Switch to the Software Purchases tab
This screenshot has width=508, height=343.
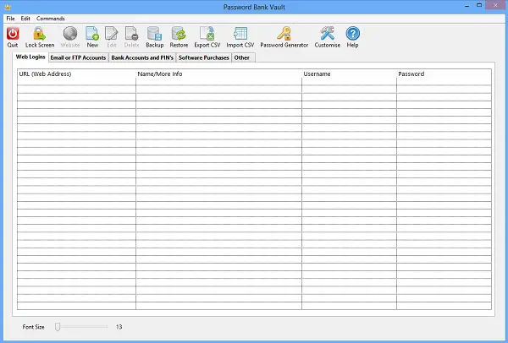204,57
